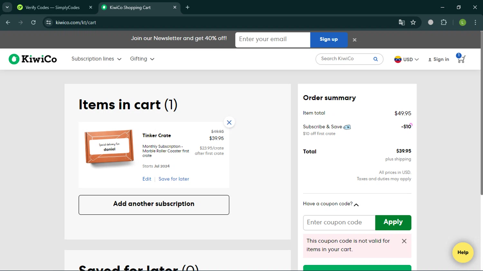Open the Chrome three-dot menu
The height and width of the screenshot is (271, 483).
[x=475, y=23]
